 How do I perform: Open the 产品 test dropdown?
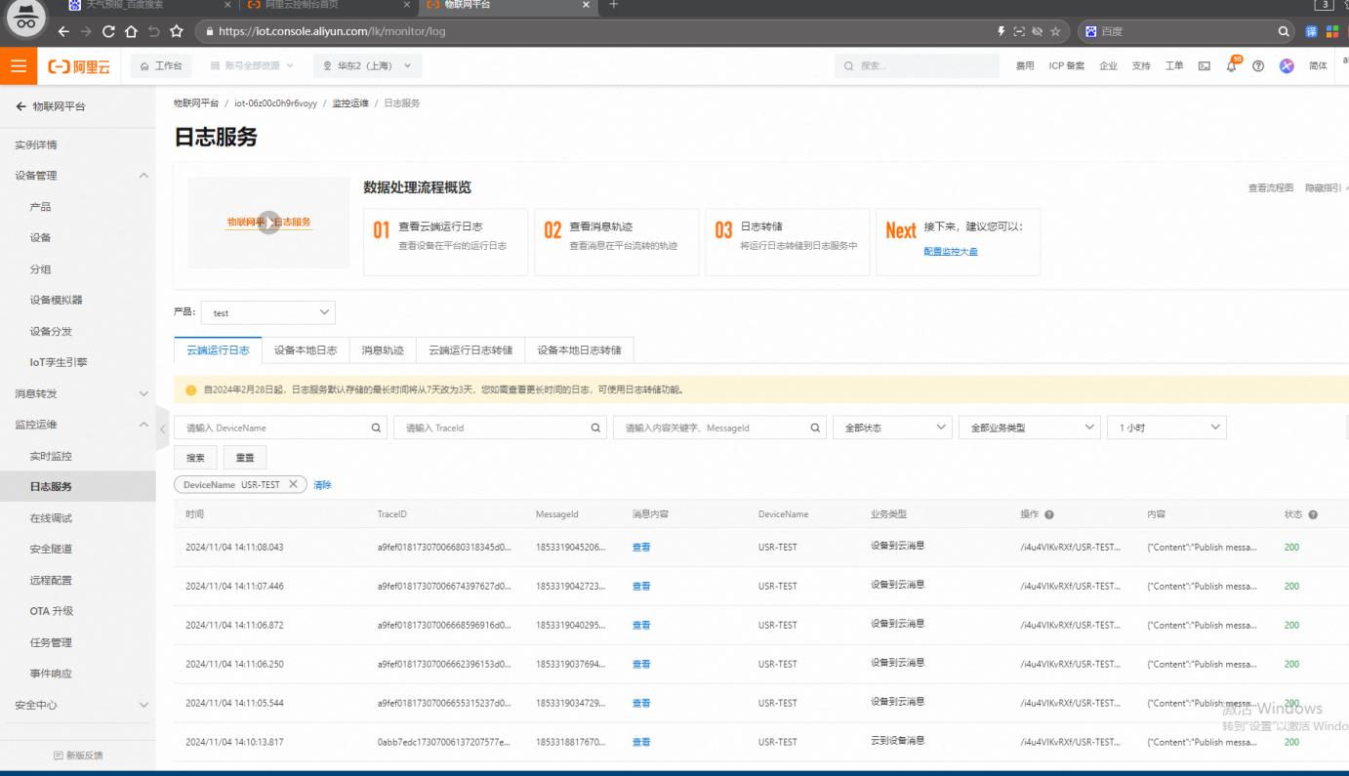(x=268, y=313)
